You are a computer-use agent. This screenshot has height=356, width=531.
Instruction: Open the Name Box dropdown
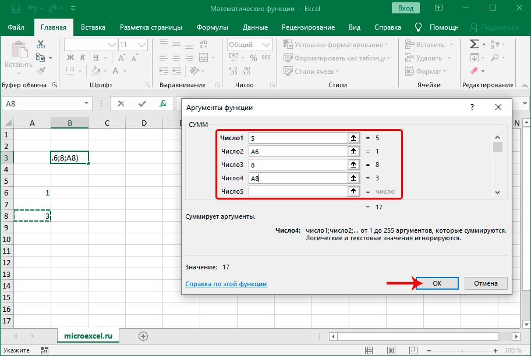coord(87,104)
